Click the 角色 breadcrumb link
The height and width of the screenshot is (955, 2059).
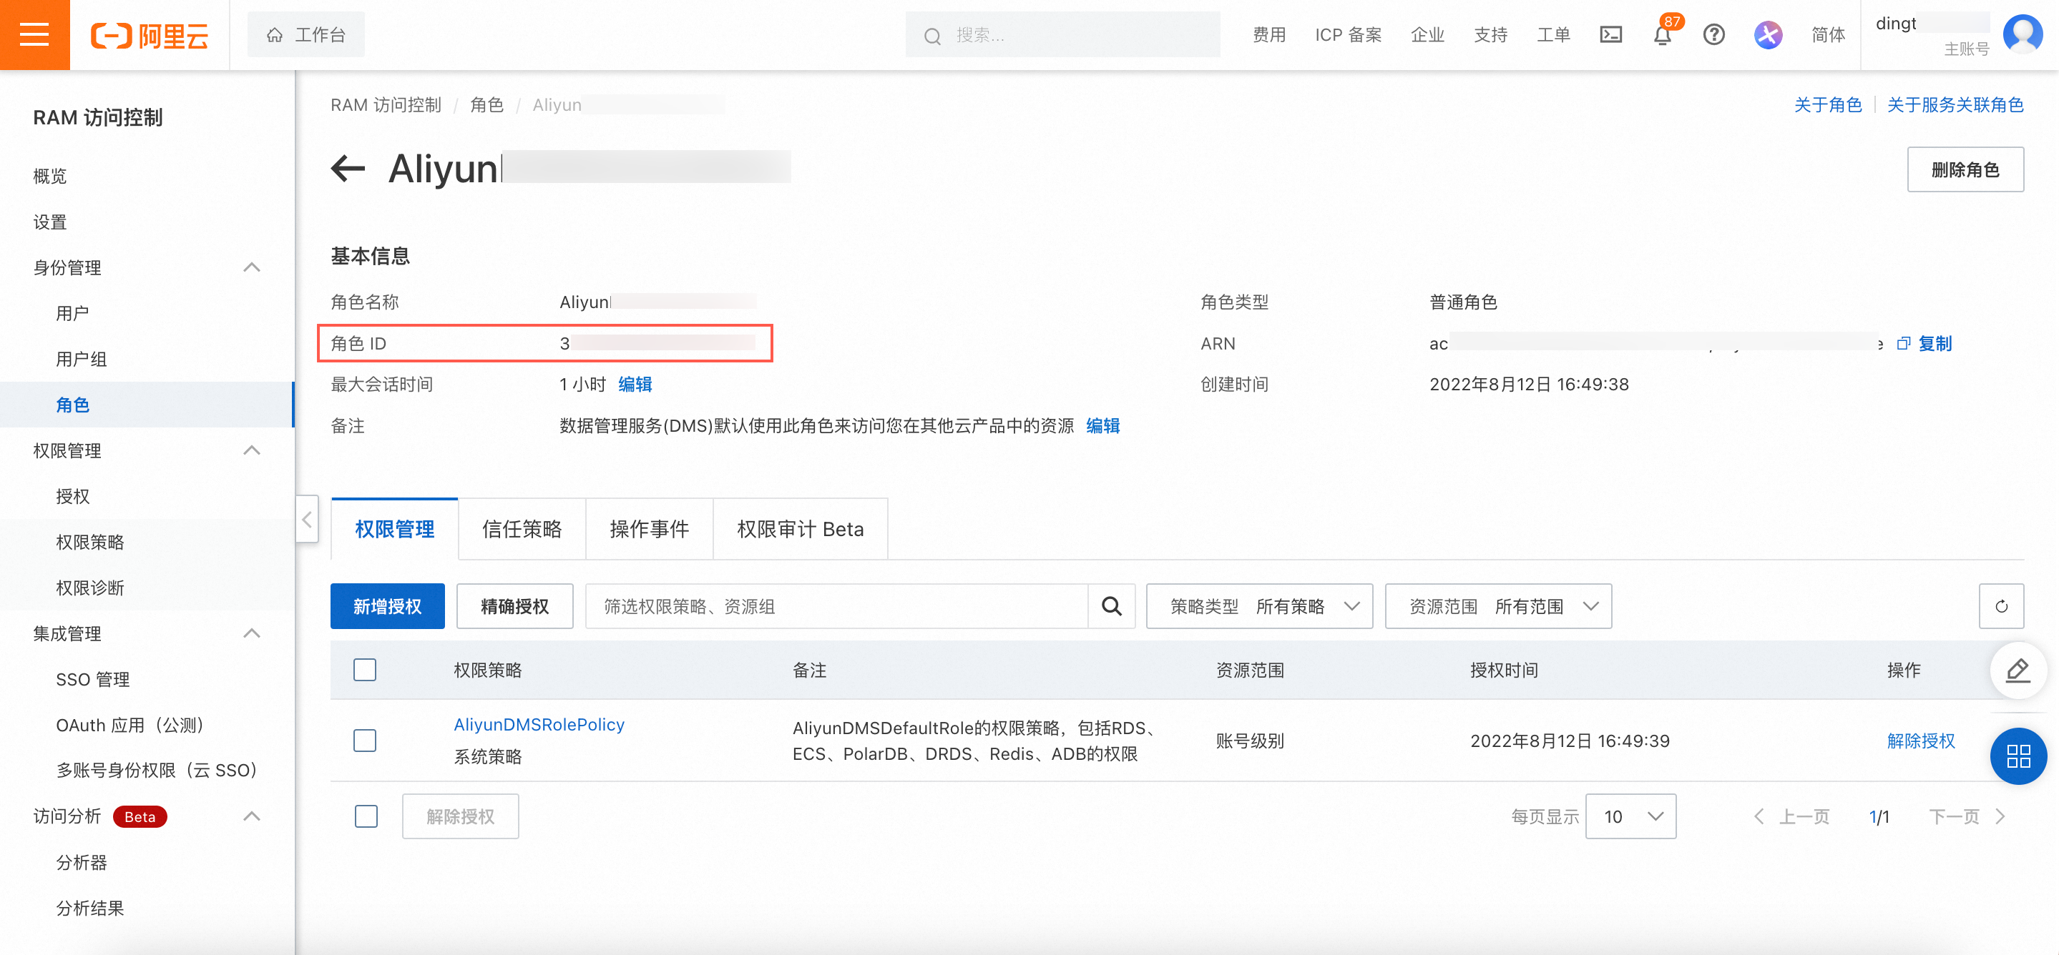pyautogui.click(x=486, y=104)
